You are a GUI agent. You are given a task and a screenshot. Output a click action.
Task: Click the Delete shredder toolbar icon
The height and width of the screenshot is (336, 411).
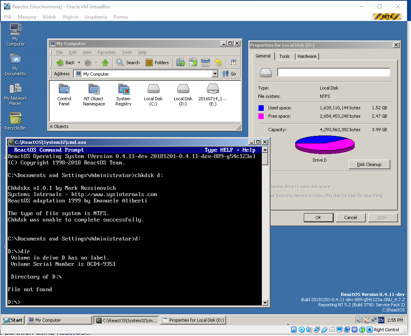click(205, 63)
